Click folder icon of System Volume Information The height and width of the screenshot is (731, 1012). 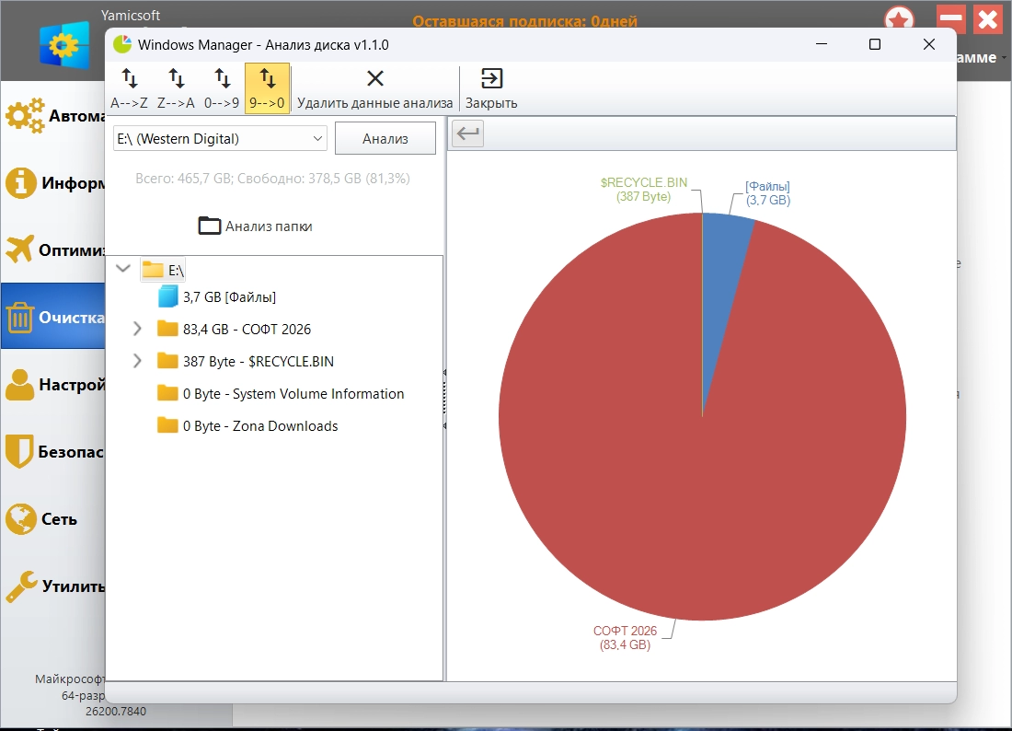click(167, 393)
